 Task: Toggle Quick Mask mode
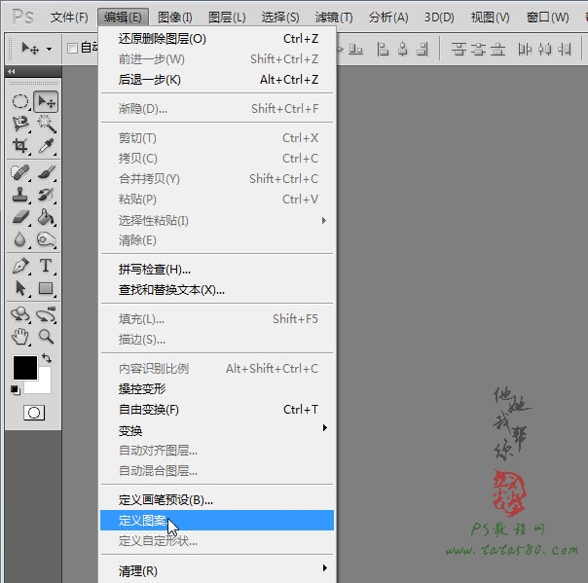(x=34, y=413)
